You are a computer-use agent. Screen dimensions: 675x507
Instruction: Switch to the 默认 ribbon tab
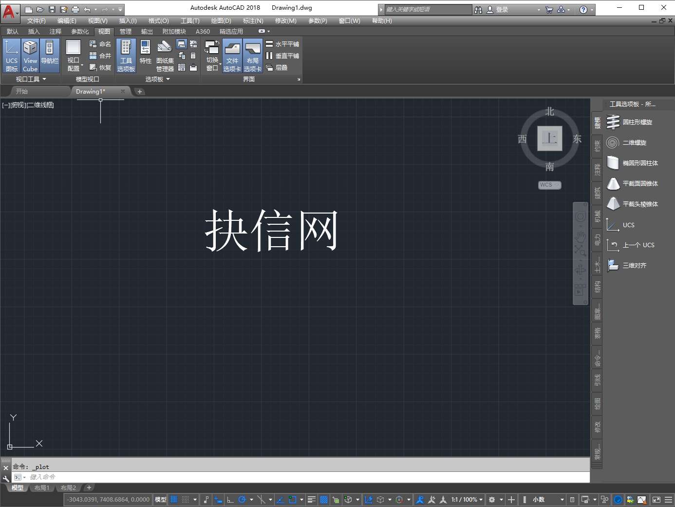click(x=13, y=31)
